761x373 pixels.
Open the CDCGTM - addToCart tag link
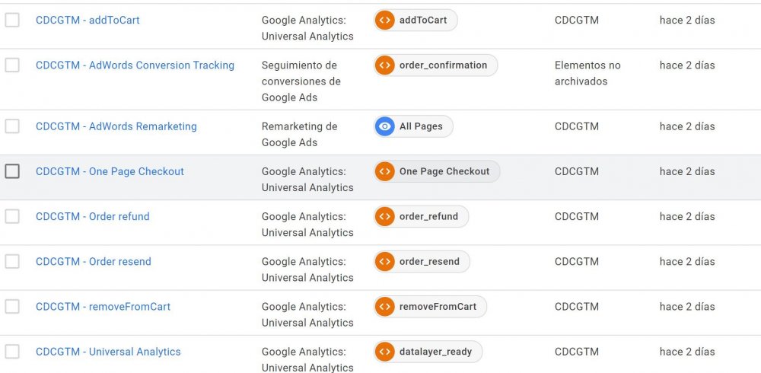coord(88,21)
